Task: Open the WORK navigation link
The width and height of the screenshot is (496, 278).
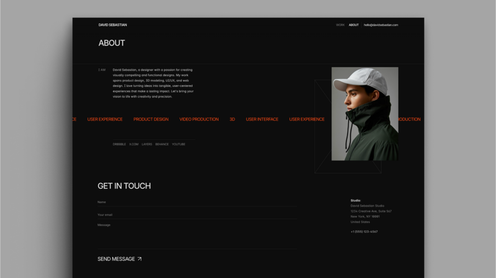Action: (340, 25)
